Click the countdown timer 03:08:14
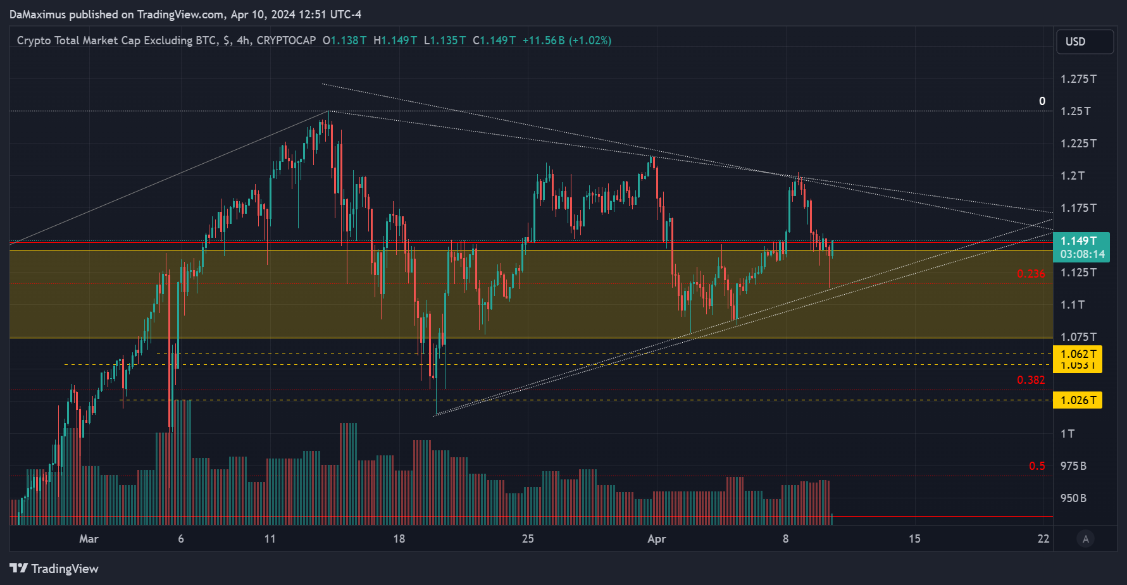 [x=1082, y=254]
